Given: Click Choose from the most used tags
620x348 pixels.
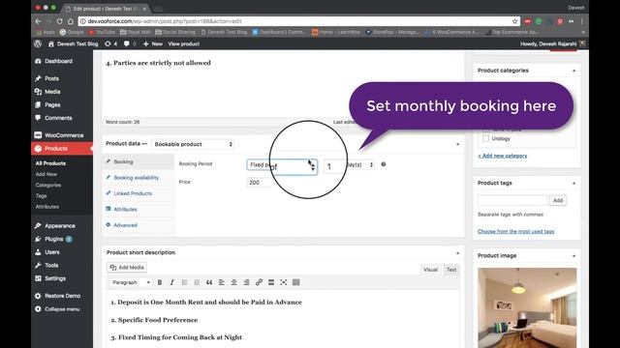Looking at the screenshot, I should (x=515, y=232).
